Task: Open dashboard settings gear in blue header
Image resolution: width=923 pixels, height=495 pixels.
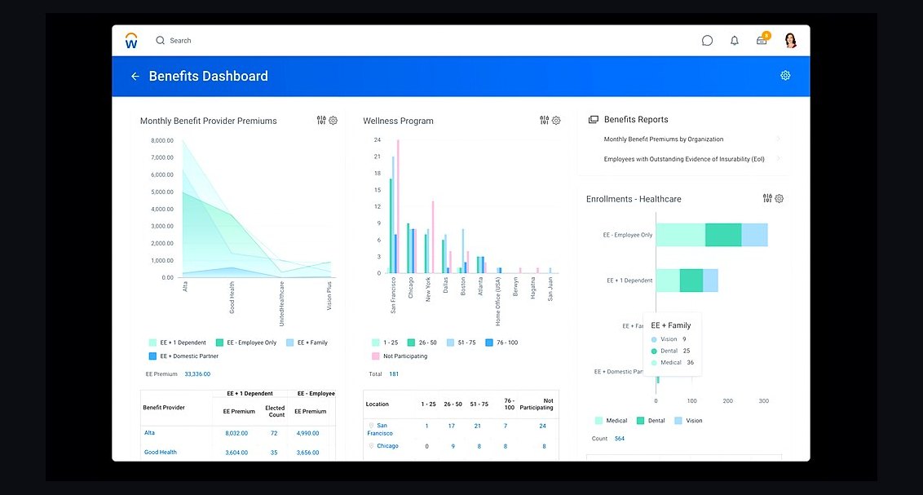Action: point(785,75)
